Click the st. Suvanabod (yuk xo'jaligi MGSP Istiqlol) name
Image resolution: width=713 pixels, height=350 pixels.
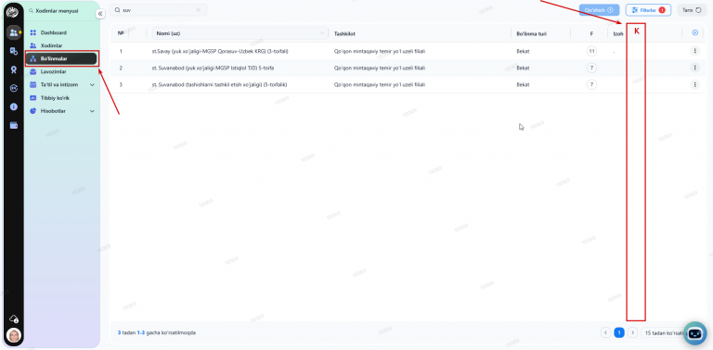pyautogui.click(x=213, y=68)
